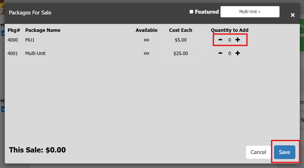Decrease quantity for package MU1
Image resolution: width=304 pixels, height=168 pixels.
(220, 40)
